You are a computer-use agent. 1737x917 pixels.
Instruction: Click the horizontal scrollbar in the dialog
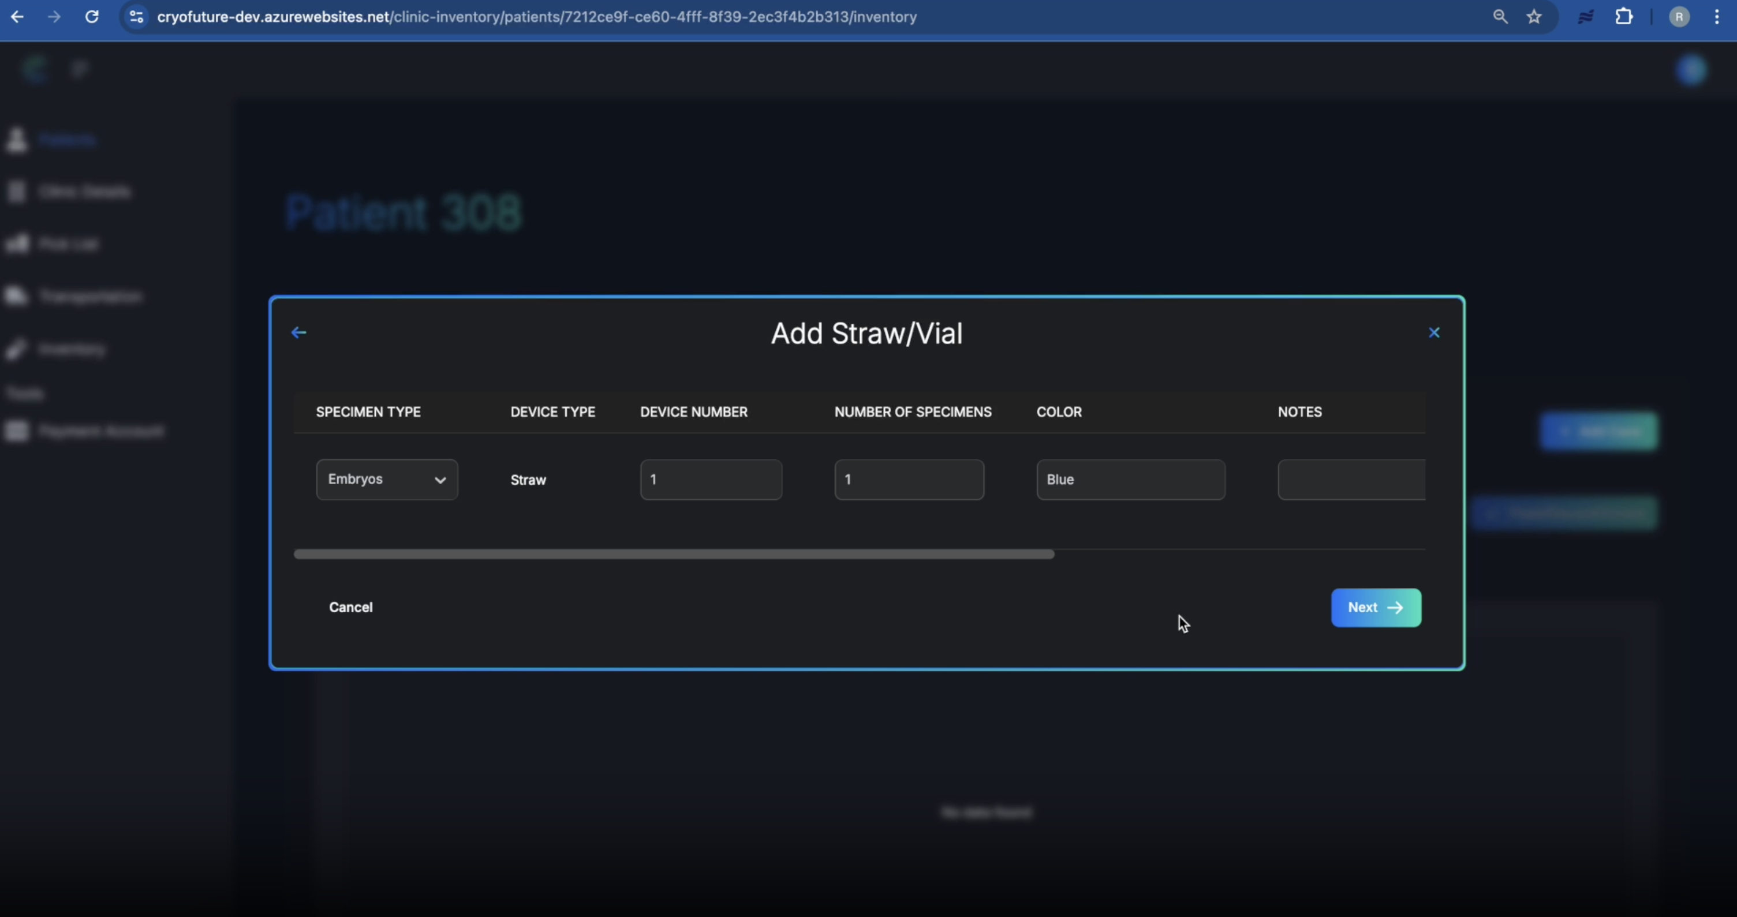[673, 554]
